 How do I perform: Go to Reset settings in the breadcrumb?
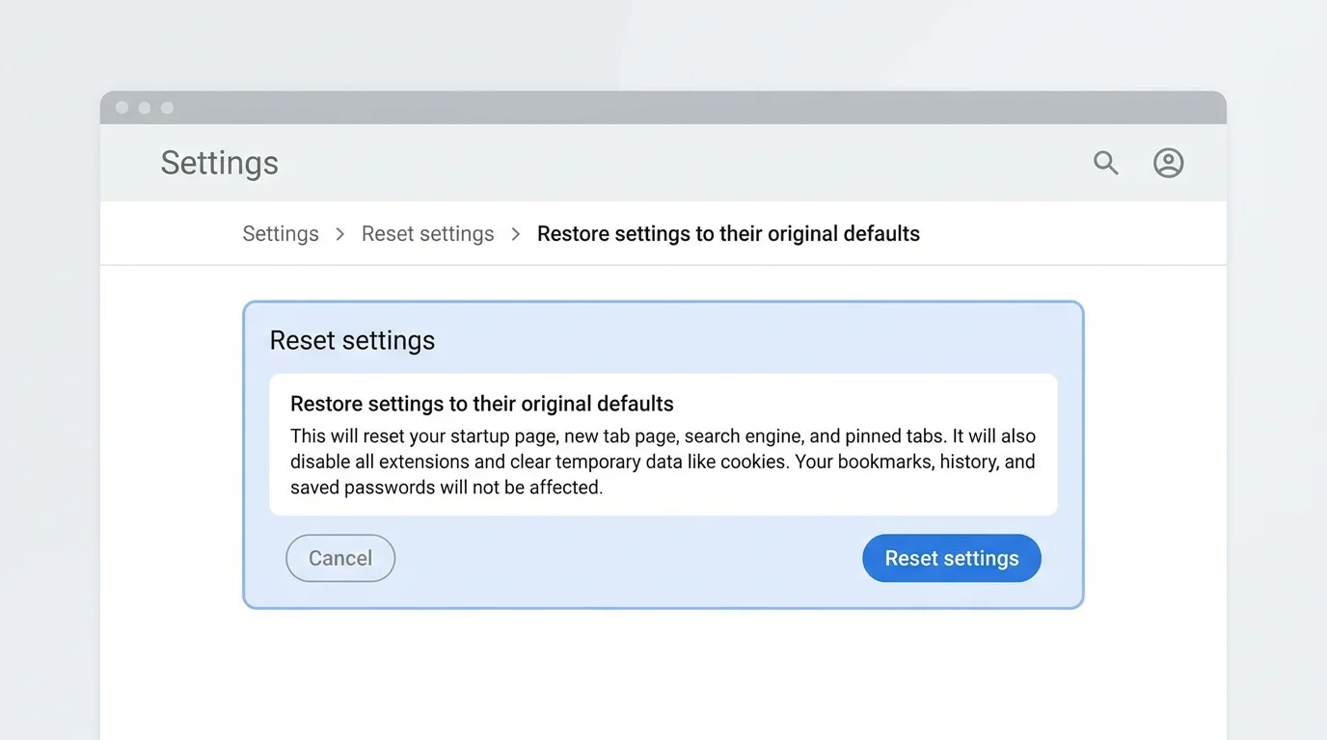coord(428,234)
